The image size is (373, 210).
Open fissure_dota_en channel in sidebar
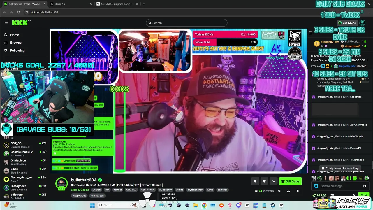click(25, 179)
